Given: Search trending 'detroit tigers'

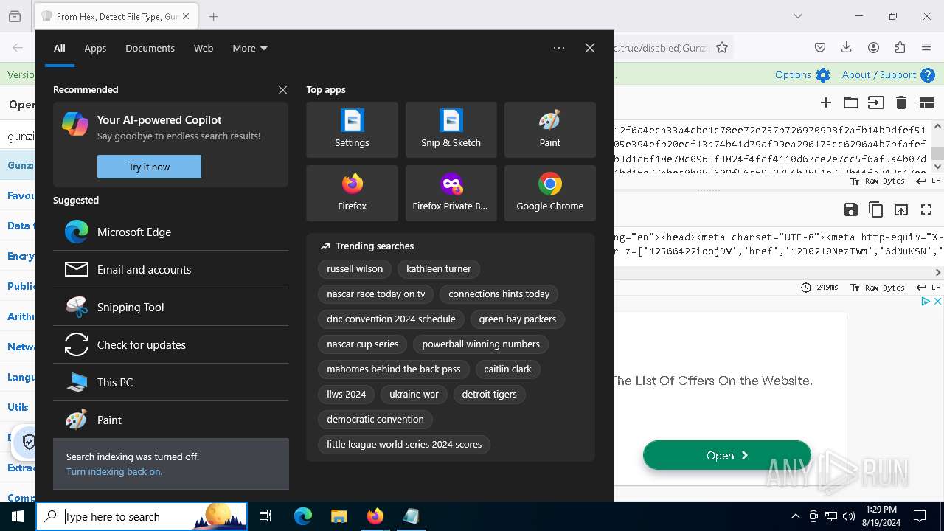Looking at the screenshot, I should coord(489,394).
